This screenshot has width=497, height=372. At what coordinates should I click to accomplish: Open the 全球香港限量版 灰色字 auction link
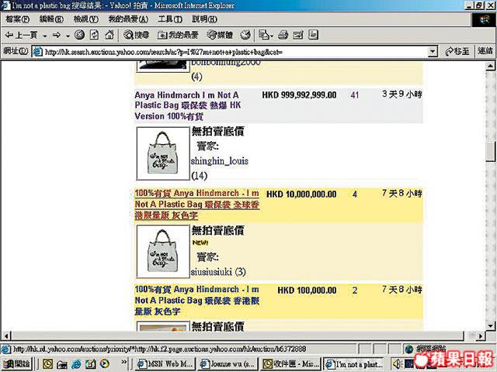pos(196,205)
